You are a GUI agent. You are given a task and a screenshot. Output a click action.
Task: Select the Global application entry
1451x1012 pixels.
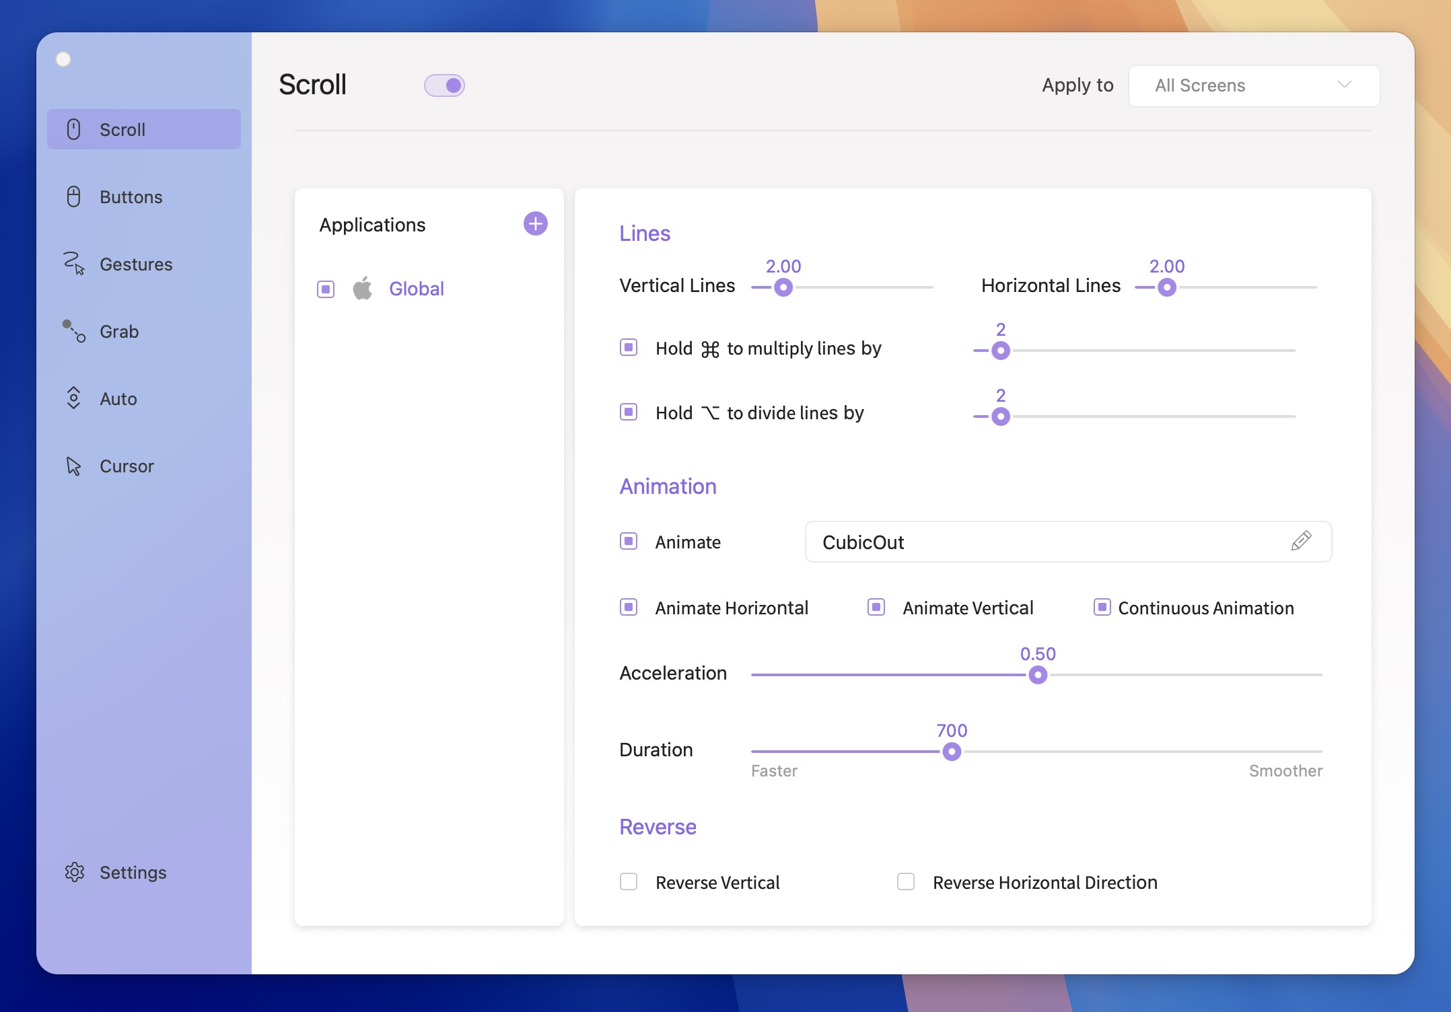tap(416, 289)
